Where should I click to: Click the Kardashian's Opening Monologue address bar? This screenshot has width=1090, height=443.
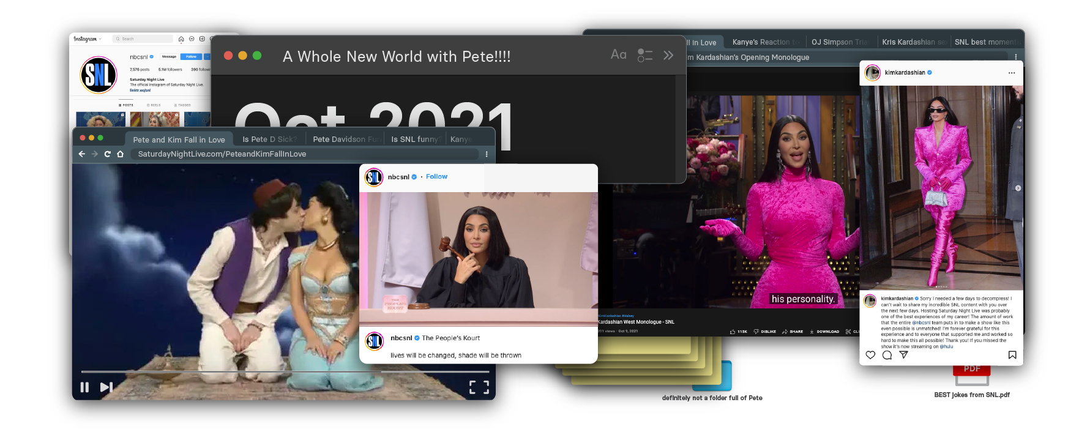coord(848,58)
